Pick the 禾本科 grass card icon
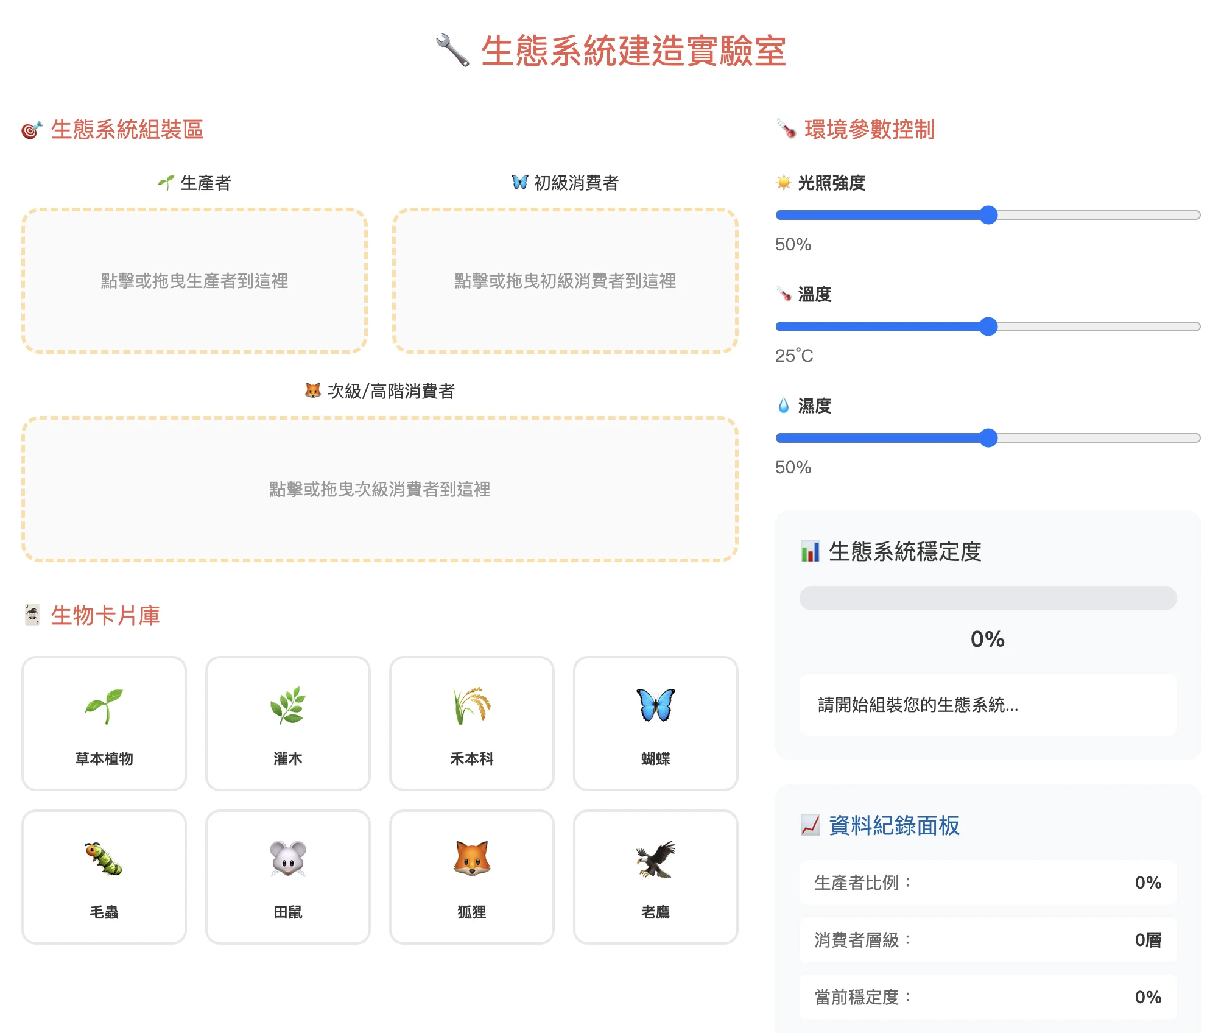 click(472, 706)
